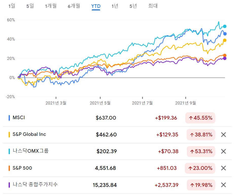
Task: Click the MSCI 45.55% change badge
Action: (200, 118)
